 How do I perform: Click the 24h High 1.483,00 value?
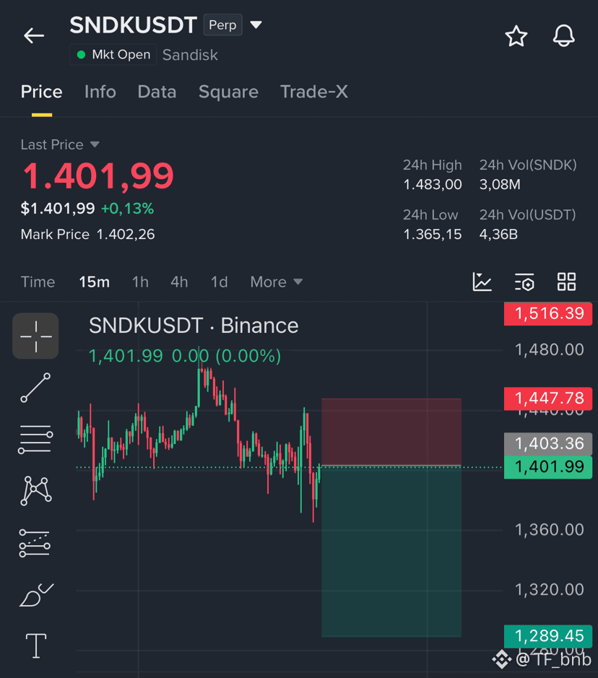[x=433, y=185]
